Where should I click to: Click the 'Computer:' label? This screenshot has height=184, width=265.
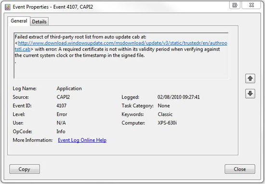133,123
